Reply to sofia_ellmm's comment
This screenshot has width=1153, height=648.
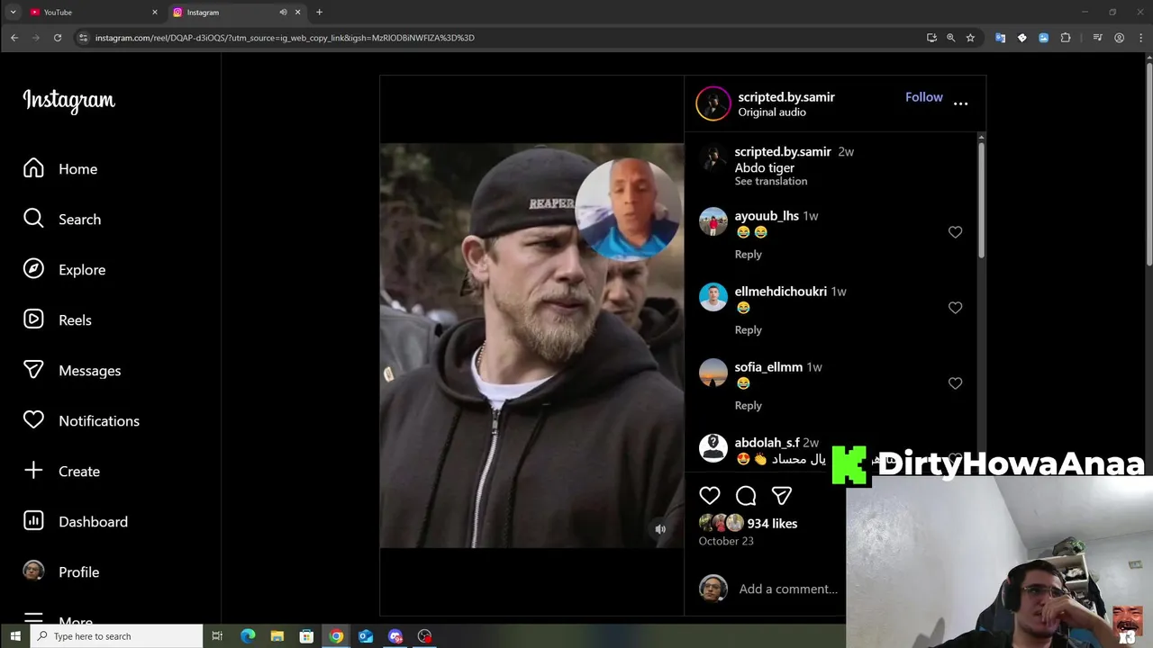point(749,406)
